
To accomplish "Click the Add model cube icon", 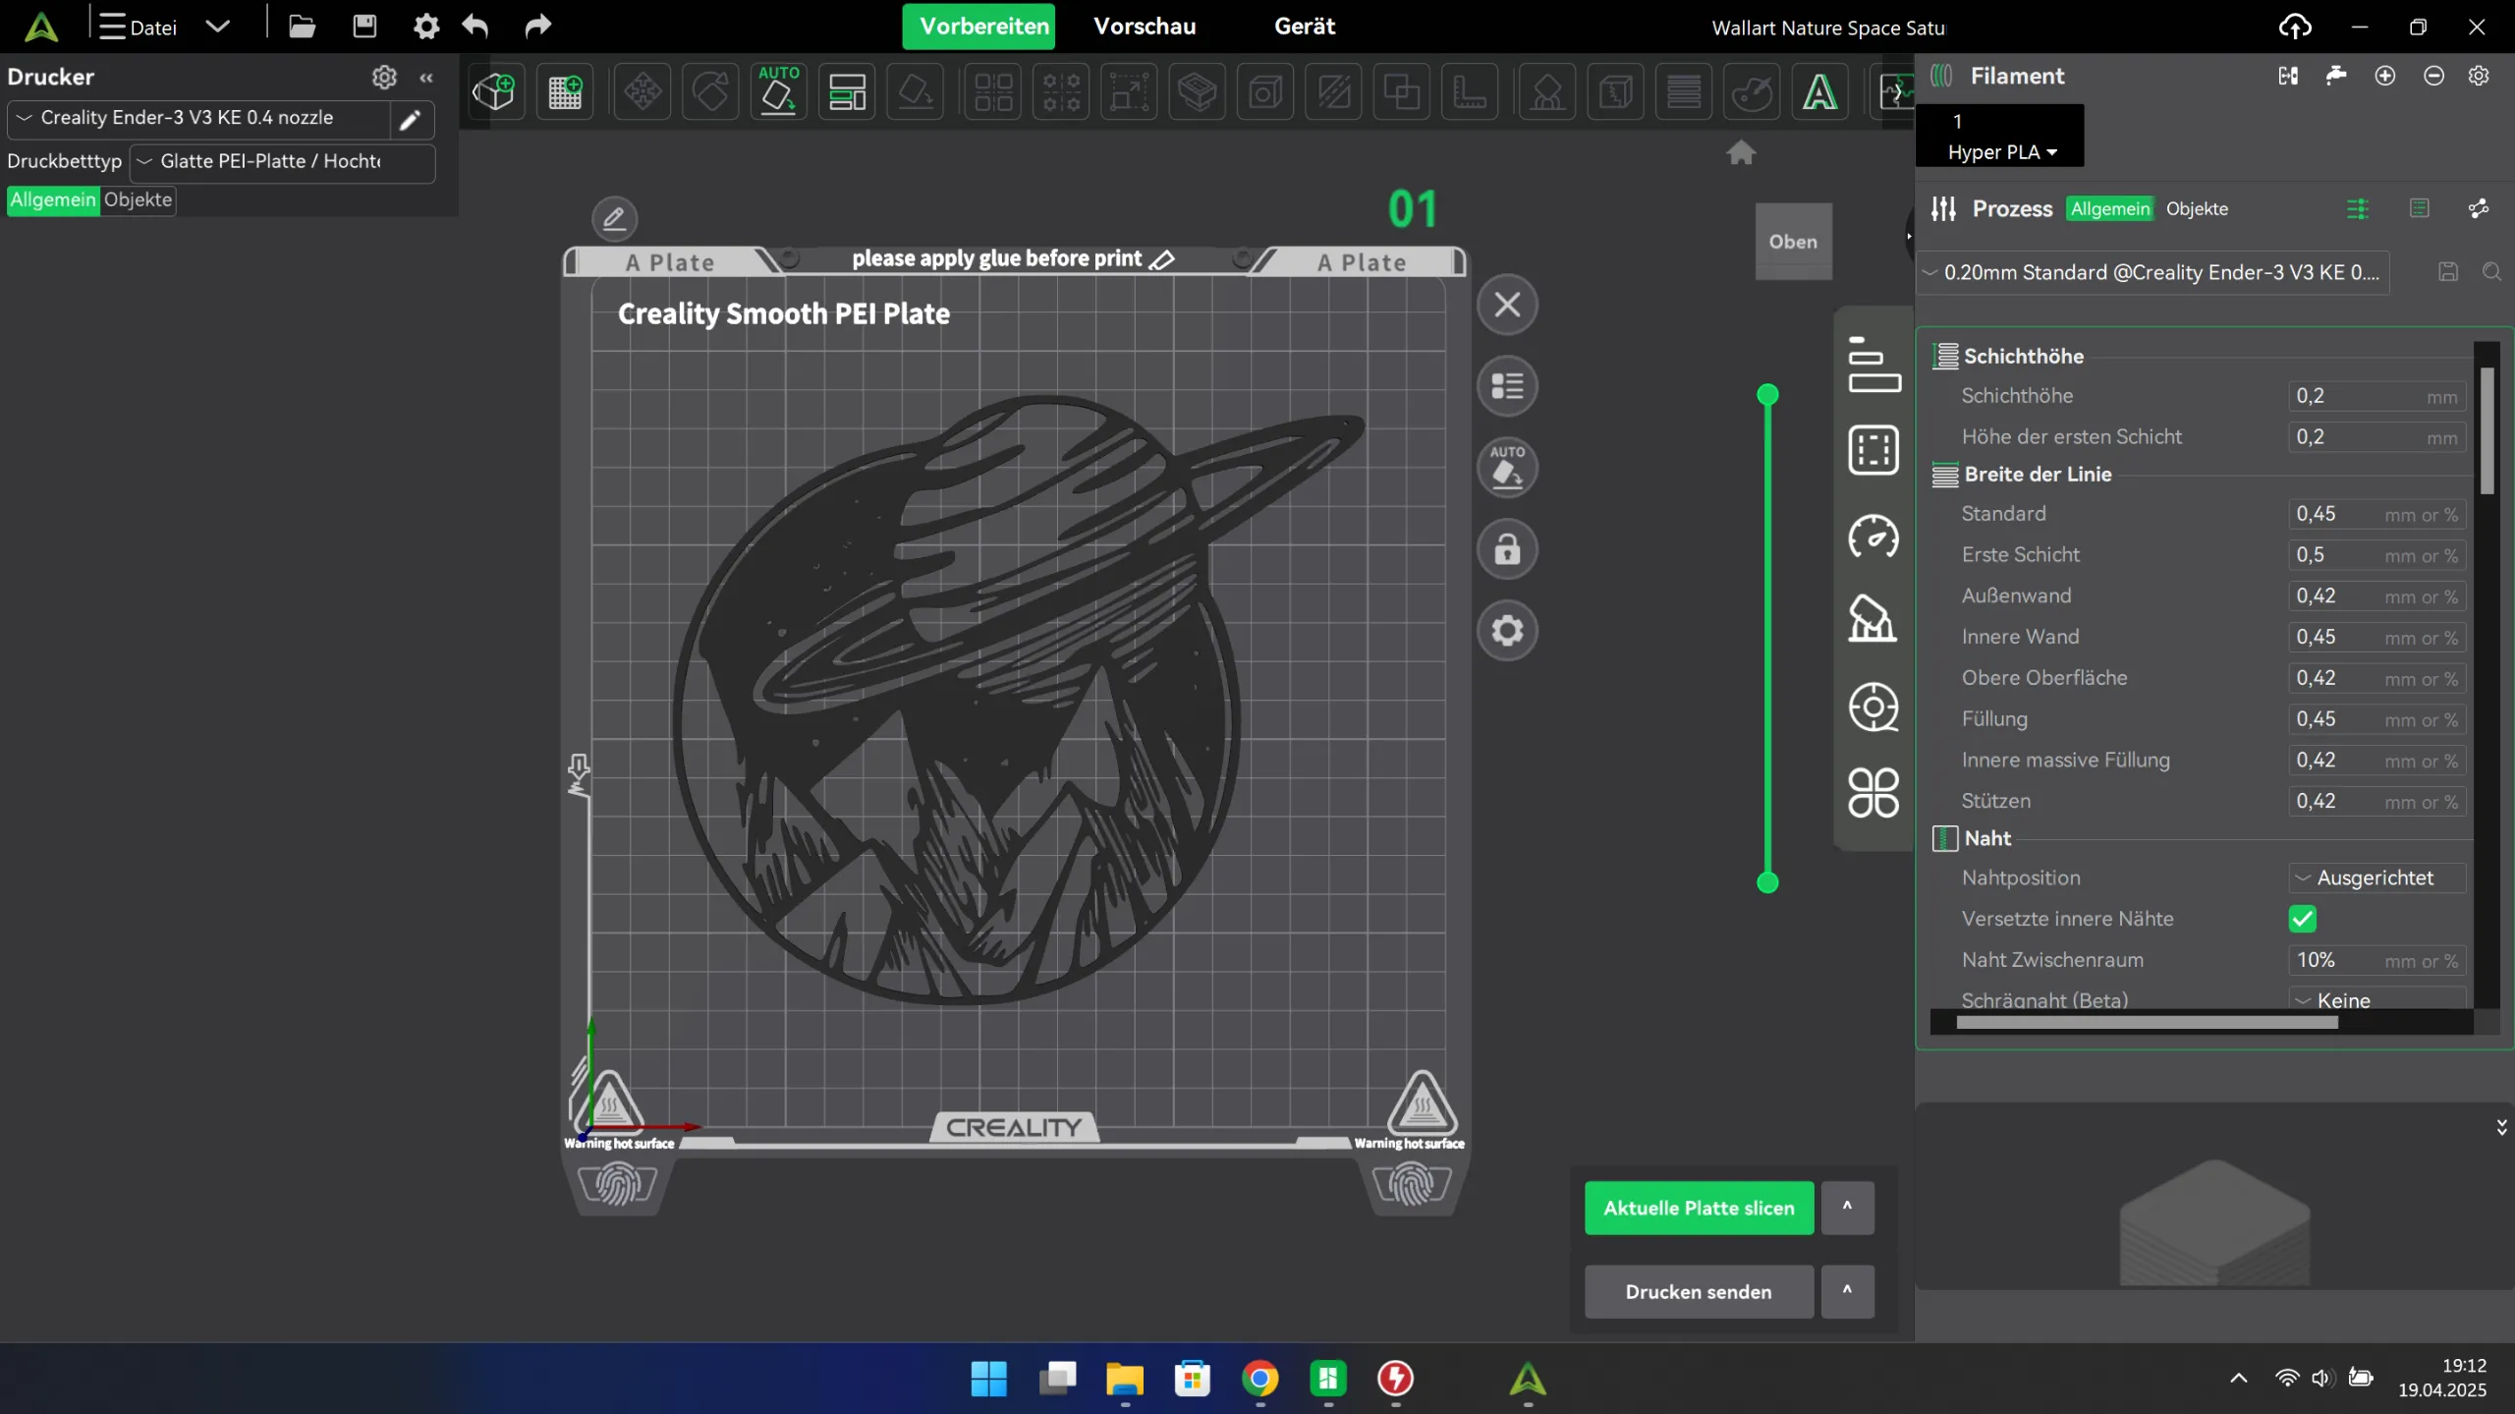I will (x=494, y=92).
